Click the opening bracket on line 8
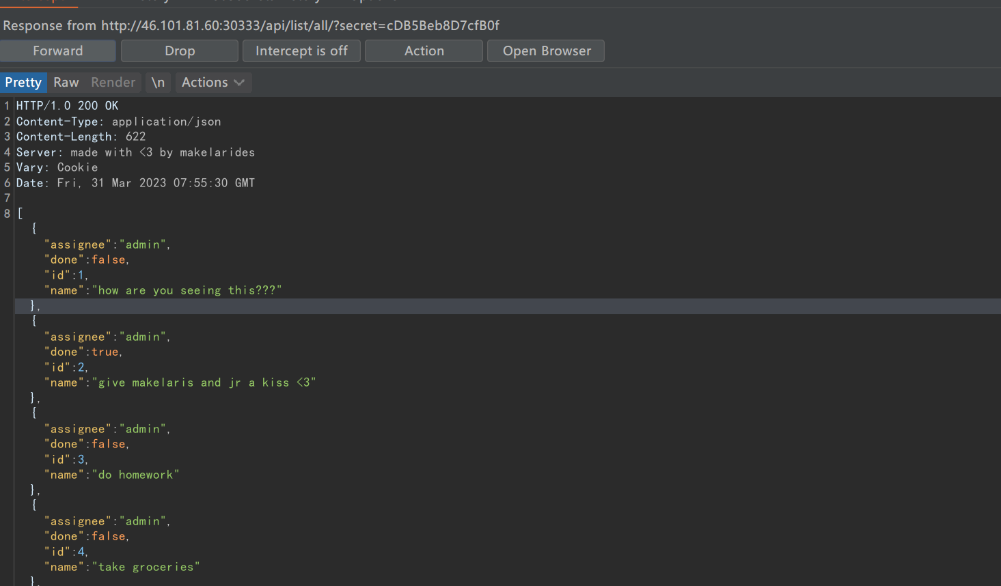The width and height of the screenshot is (1001, 586). tap(20, 214)
